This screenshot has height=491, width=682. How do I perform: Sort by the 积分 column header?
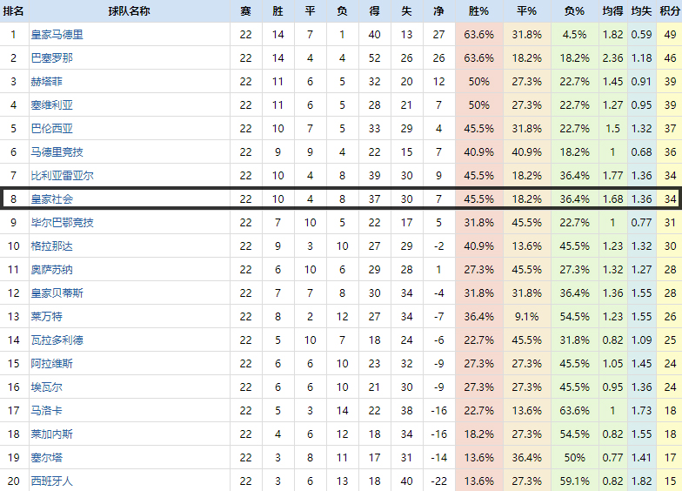pos(670,11)
